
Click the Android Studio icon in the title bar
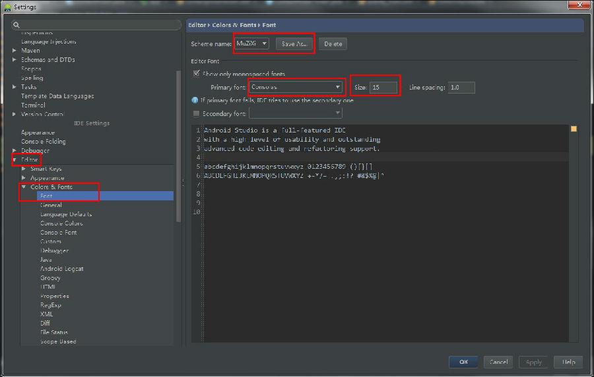[7, 7]
